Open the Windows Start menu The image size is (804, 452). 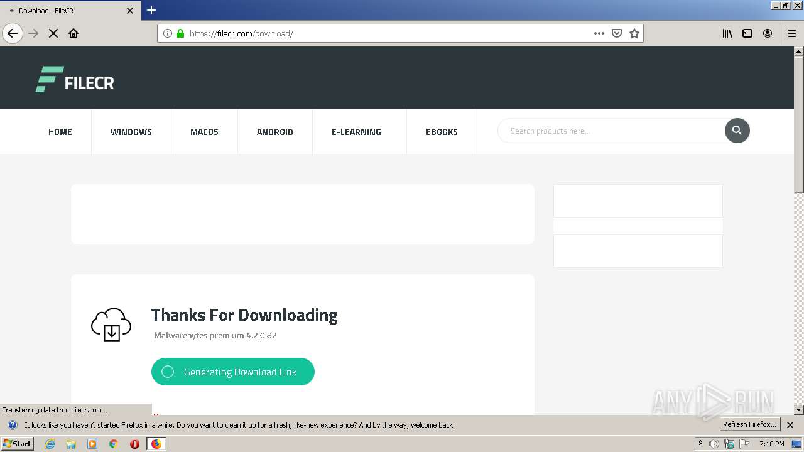pyautogui.click(x=17, y=443)
